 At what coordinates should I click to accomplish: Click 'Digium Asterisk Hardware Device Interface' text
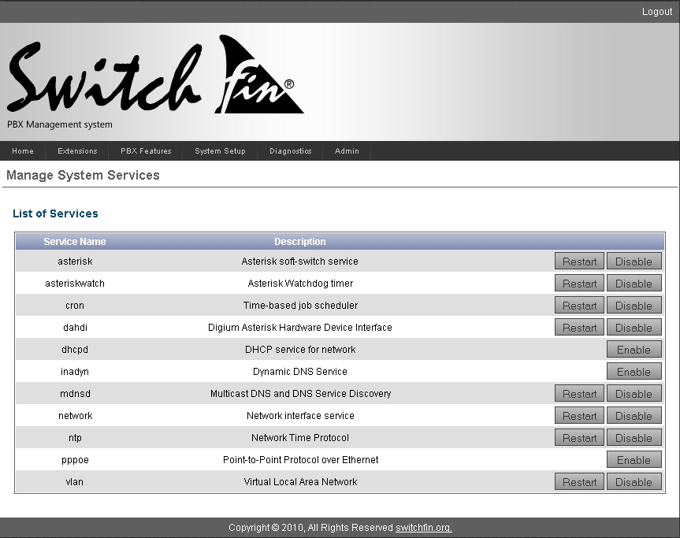[x=299, y=328]
